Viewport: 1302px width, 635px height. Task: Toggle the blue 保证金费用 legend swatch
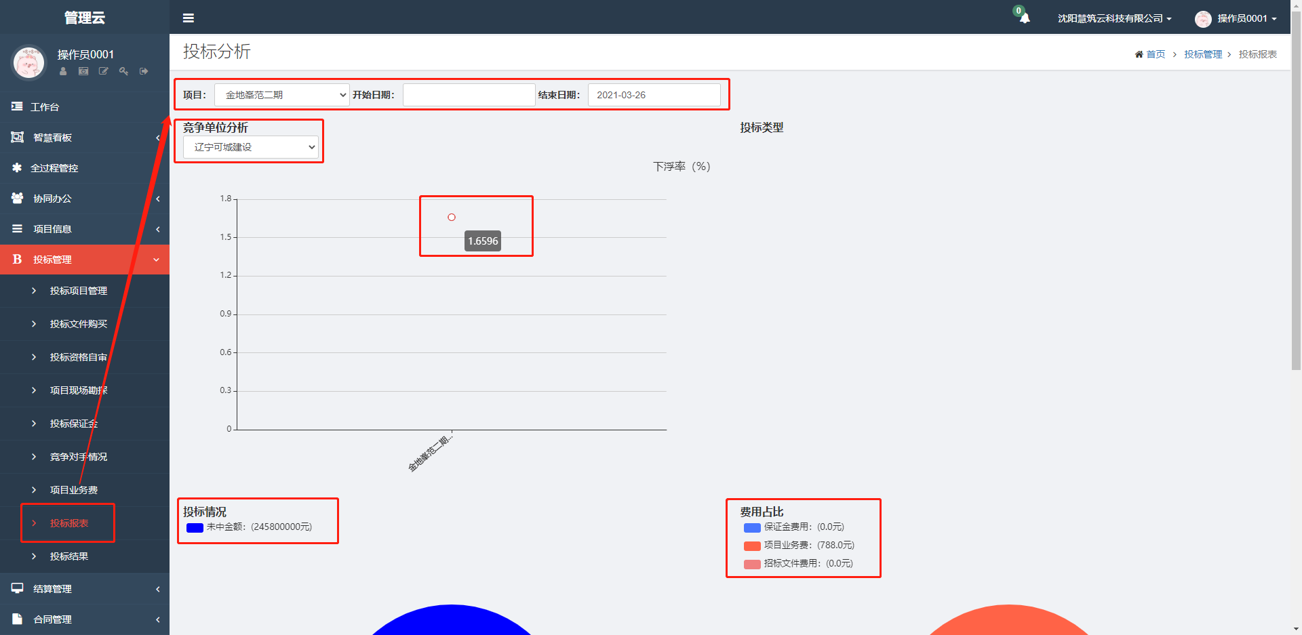[x=752, y=528]
